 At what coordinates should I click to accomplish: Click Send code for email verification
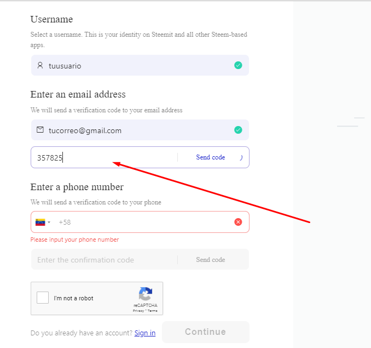pyautogui.click(x=210, y=157)
